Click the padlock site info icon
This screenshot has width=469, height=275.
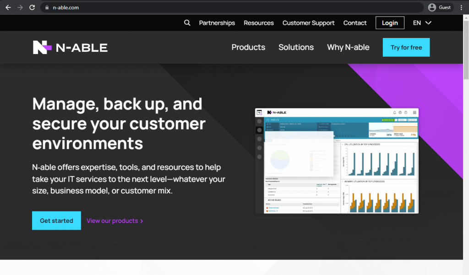(x=47, y=7)
